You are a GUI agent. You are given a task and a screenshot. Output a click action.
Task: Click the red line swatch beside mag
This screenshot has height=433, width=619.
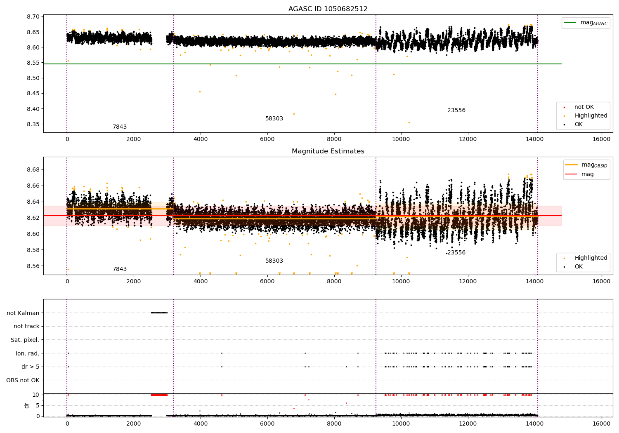572,174
